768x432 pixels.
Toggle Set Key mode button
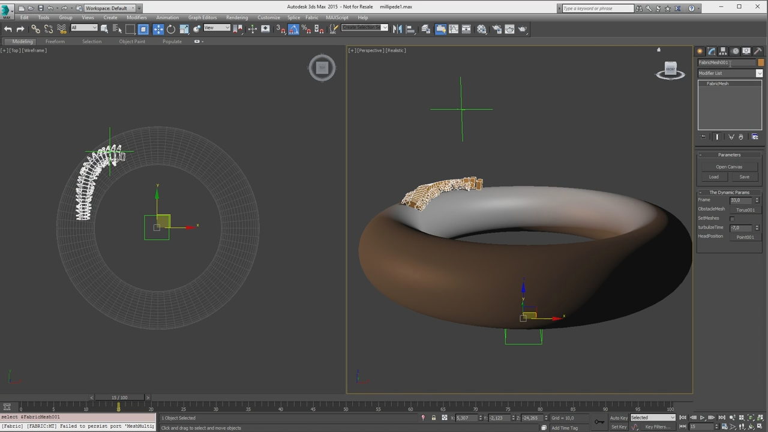pyautogui.click(x=619, y=427)
